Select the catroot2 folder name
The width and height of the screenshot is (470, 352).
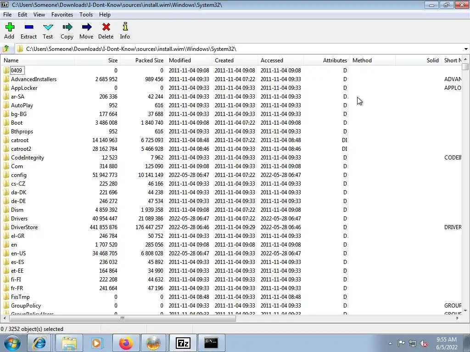21,148
